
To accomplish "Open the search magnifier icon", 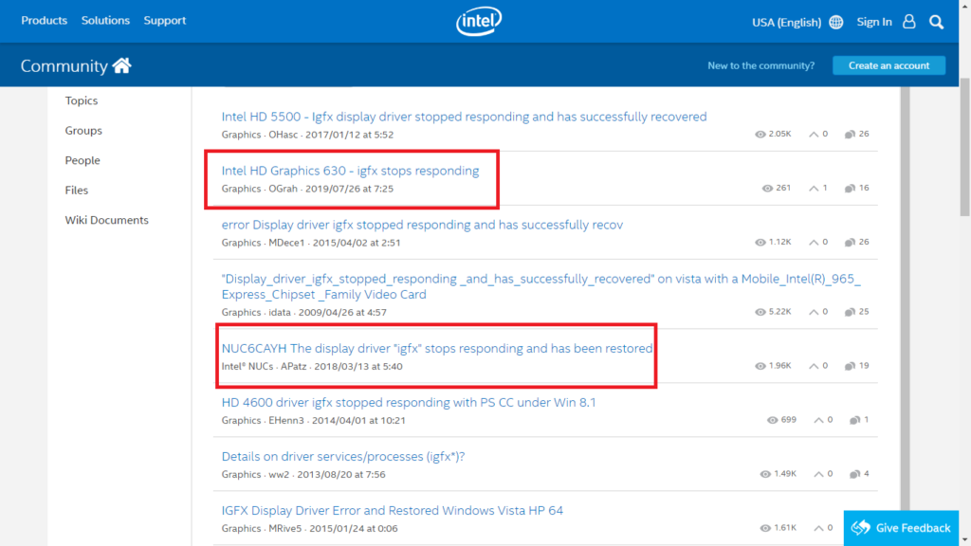I will click(x=936, y=21).
